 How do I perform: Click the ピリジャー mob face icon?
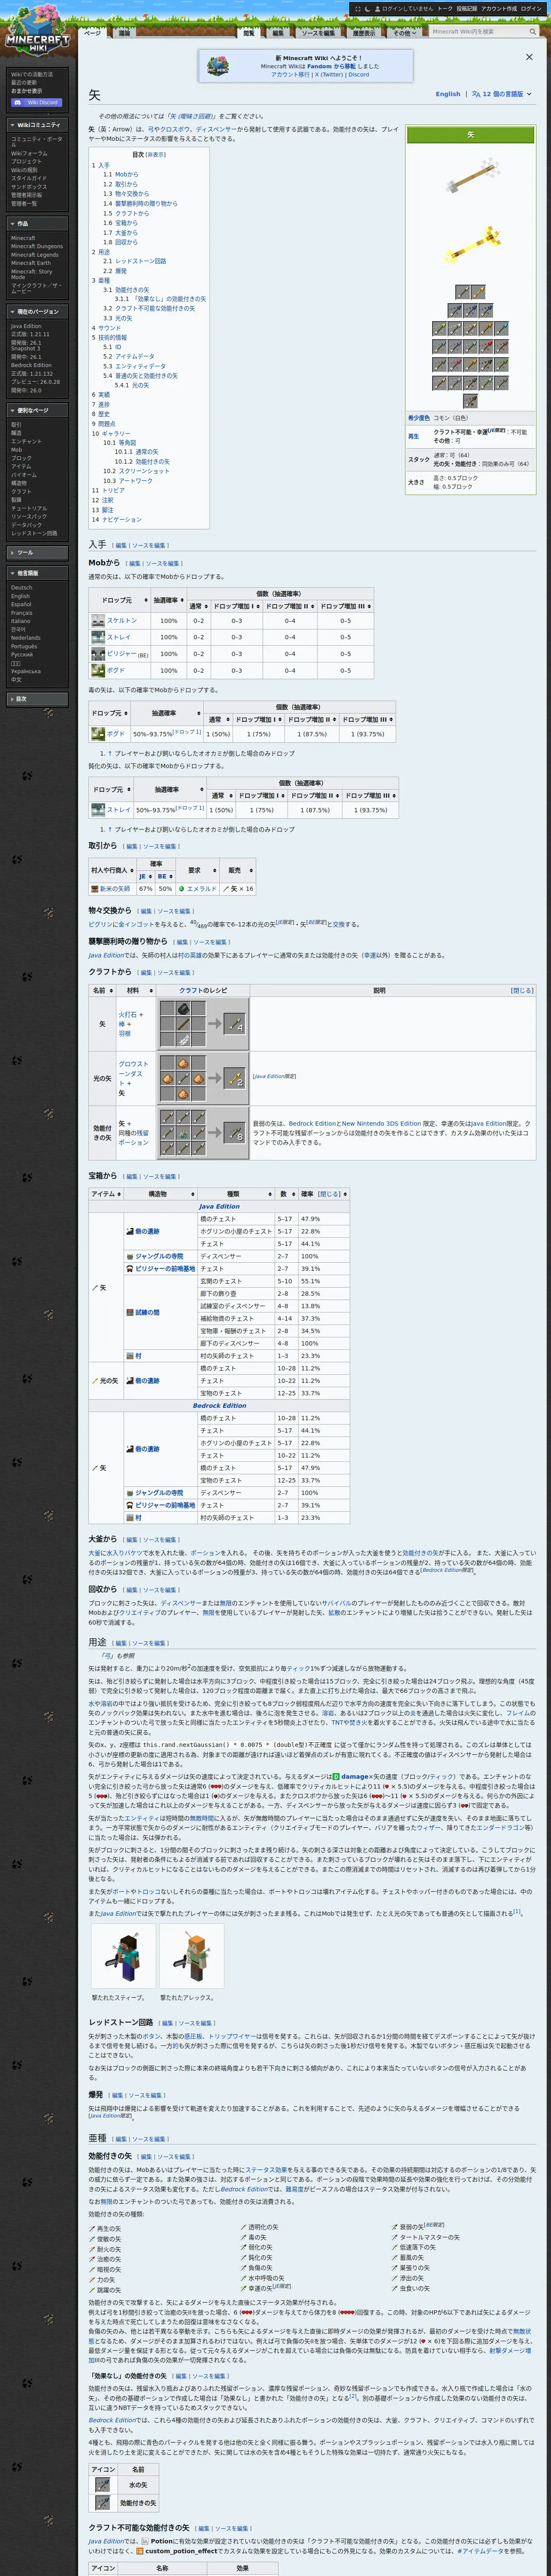98,653
